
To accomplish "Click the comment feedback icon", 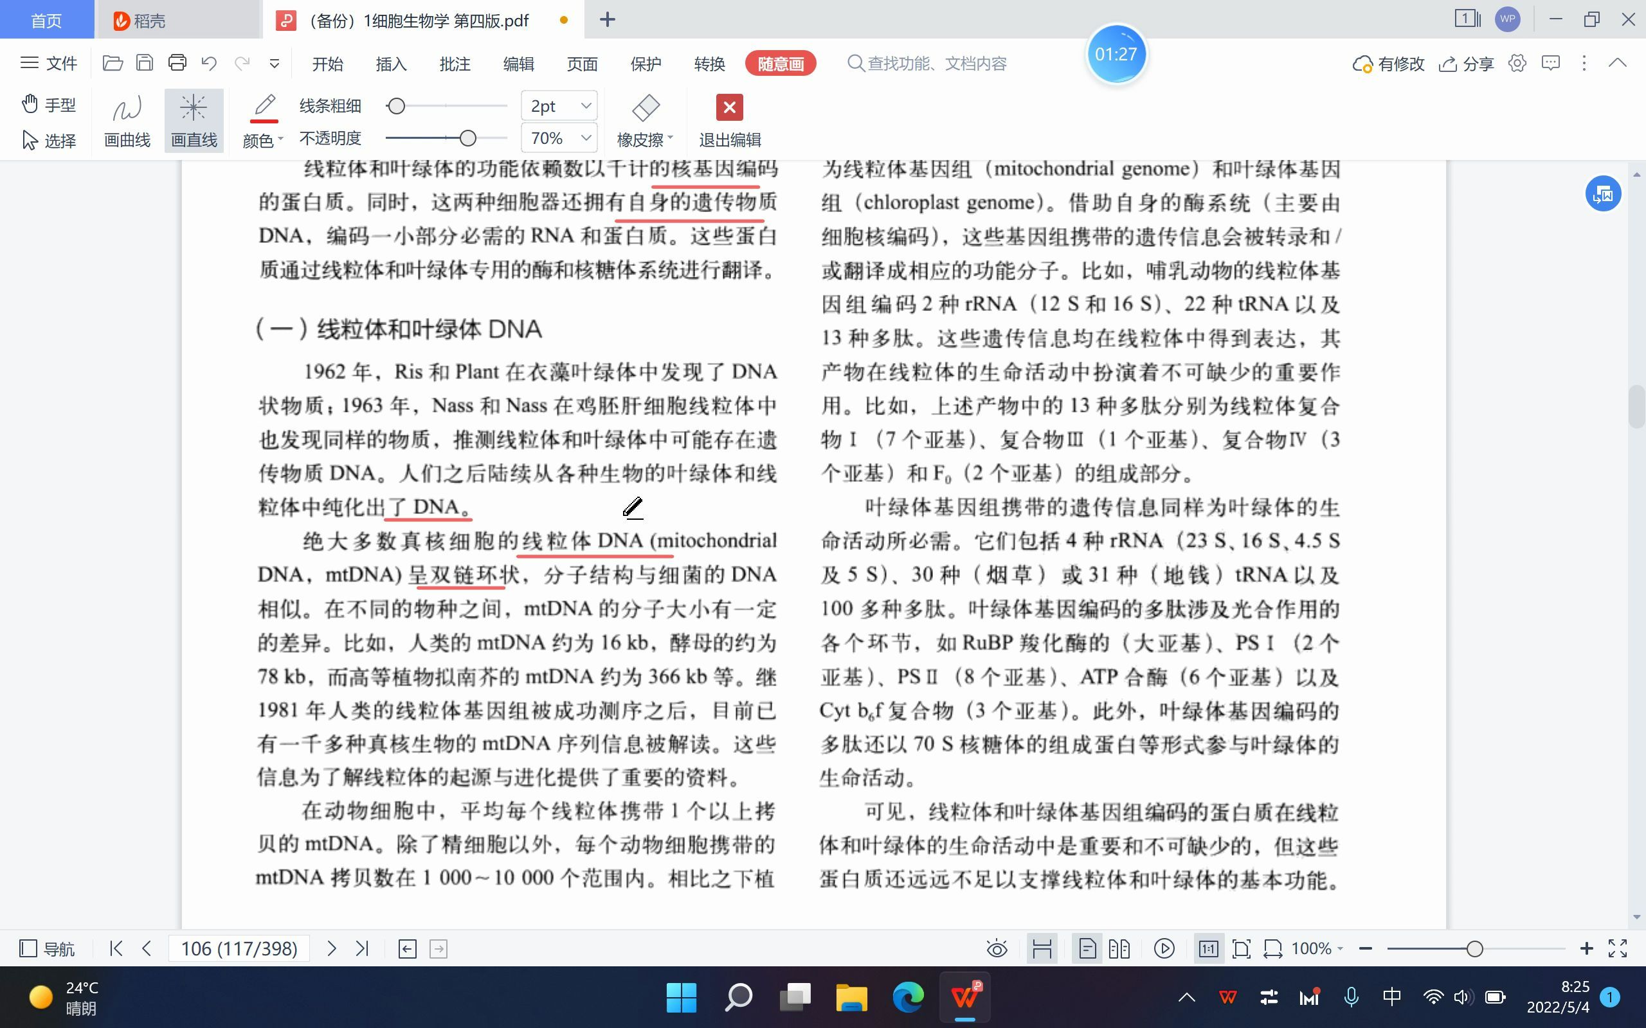I will 1551,63.
